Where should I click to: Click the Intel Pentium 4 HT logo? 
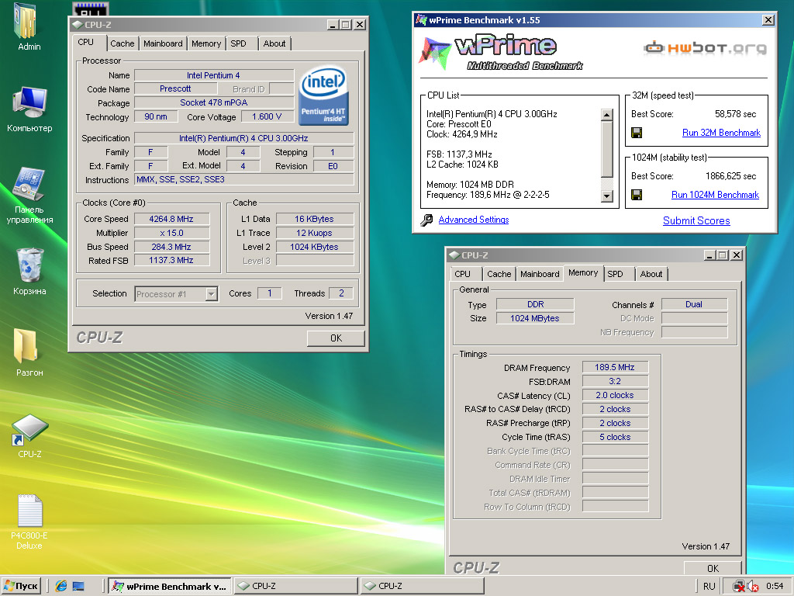pos(323,95)
